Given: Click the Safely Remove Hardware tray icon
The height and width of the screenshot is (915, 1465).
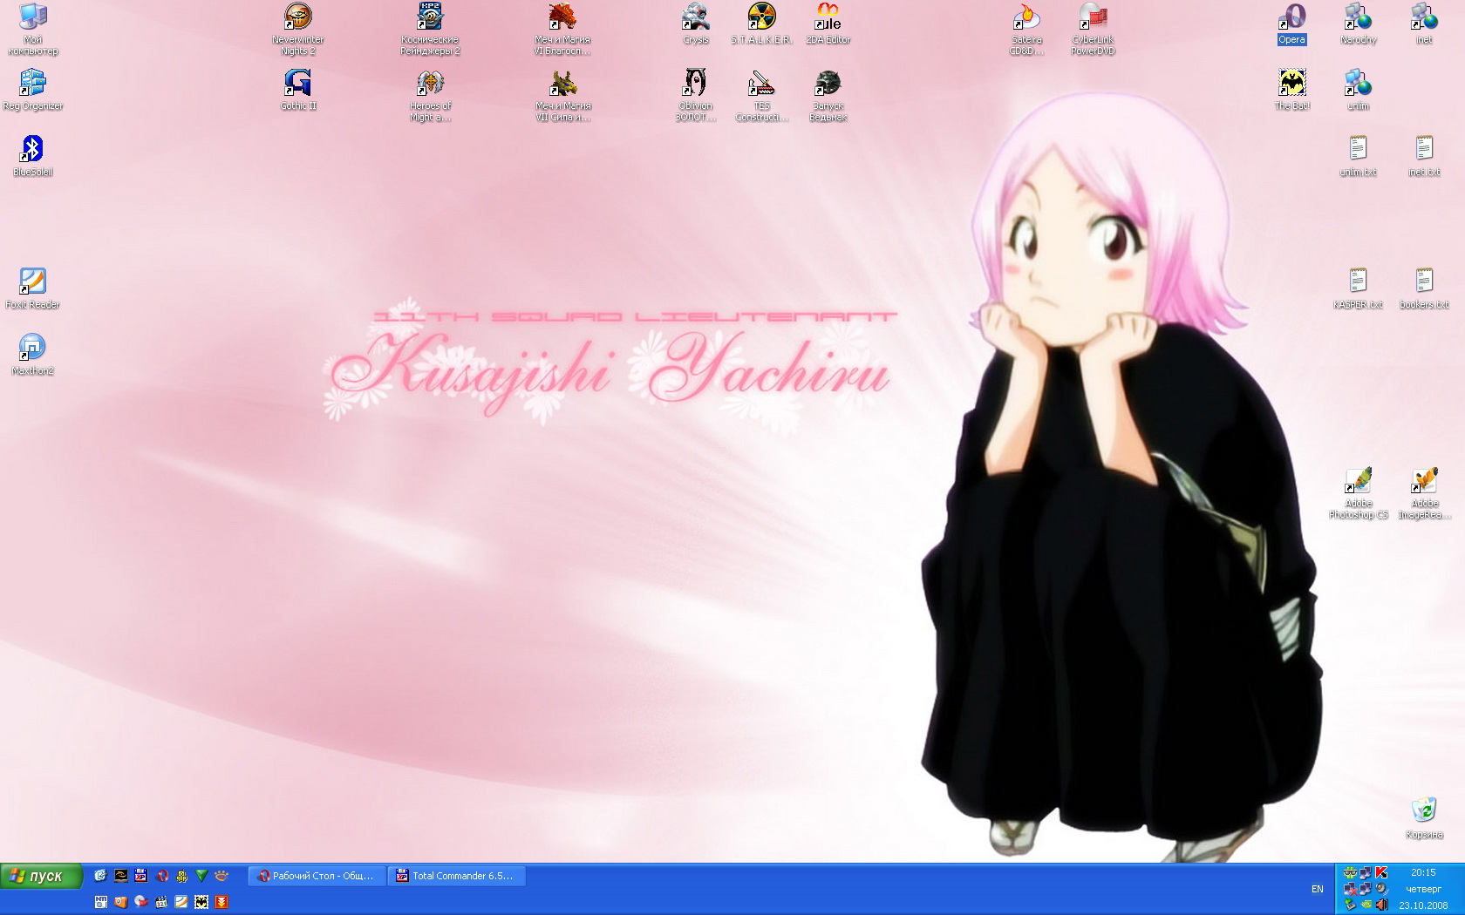Looking at the screenshot, I should click(1350, 905).
